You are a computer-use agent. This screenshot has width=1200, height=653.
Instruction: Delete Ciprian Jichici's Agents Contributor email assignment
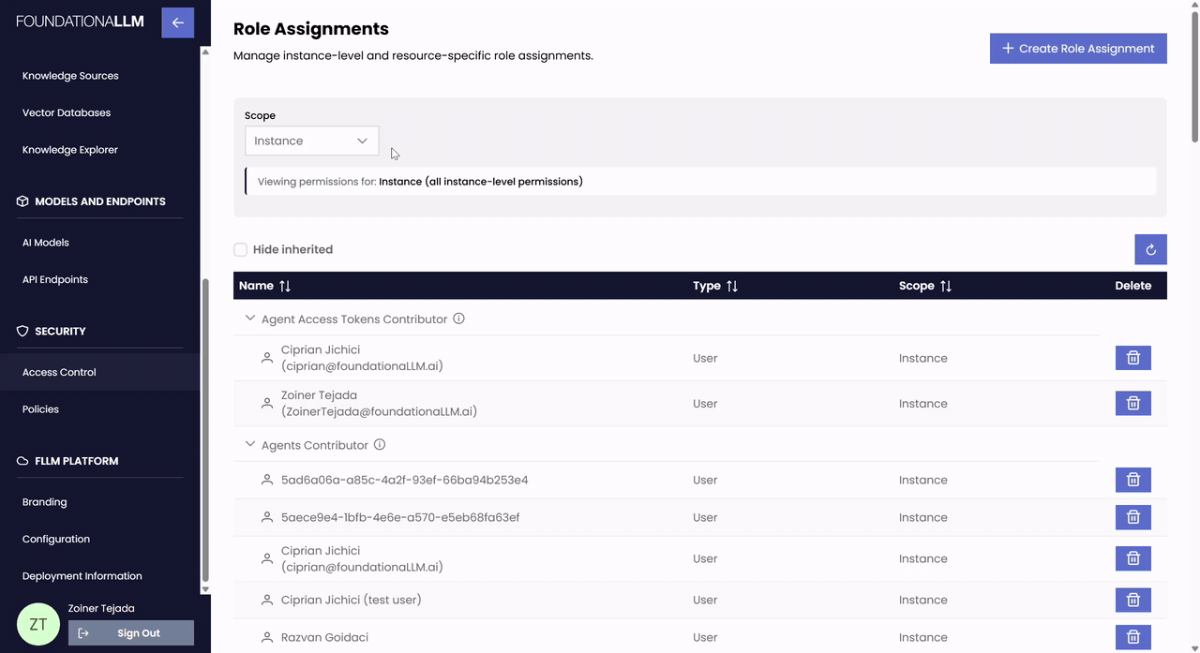point(1132,558)
